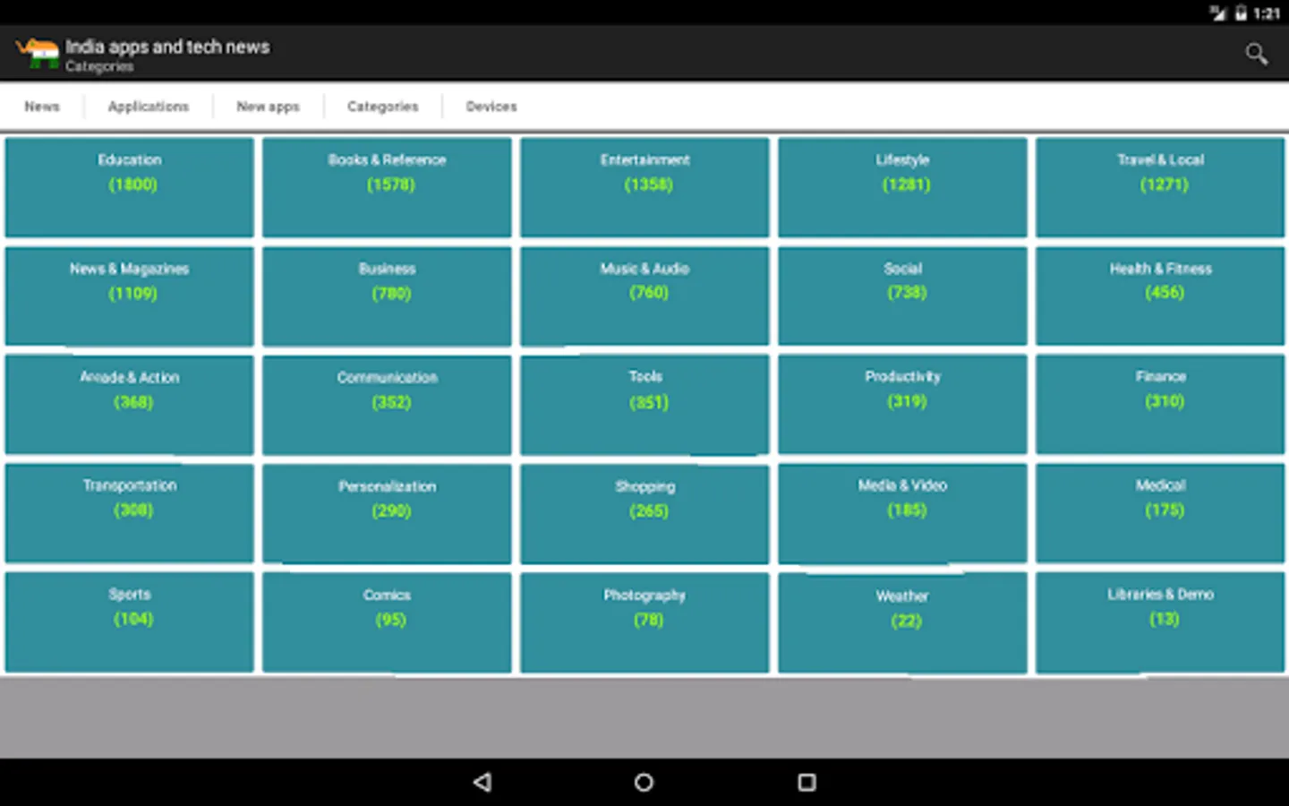Open the Devices tab
The image size is (1289, 806).
[491, 107]
